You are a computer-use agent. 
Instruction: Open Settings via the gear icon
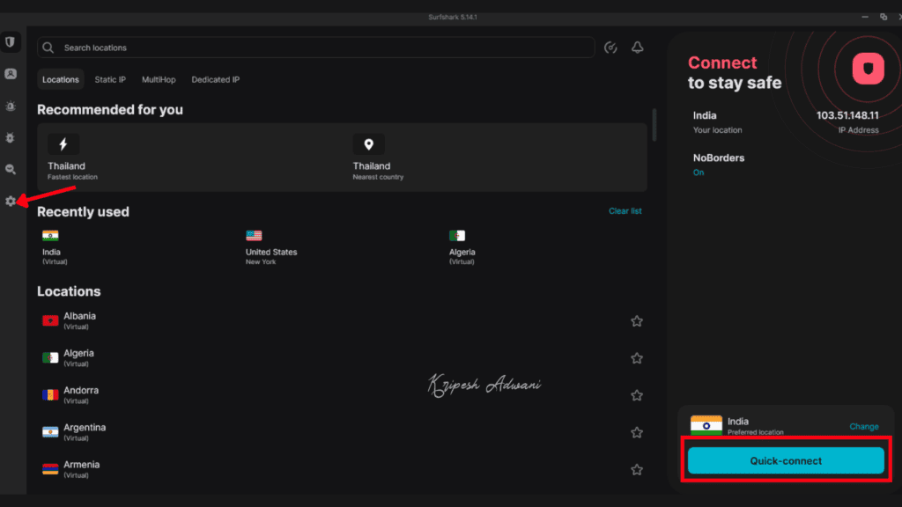pyautogui.click(x=11, y=202)
